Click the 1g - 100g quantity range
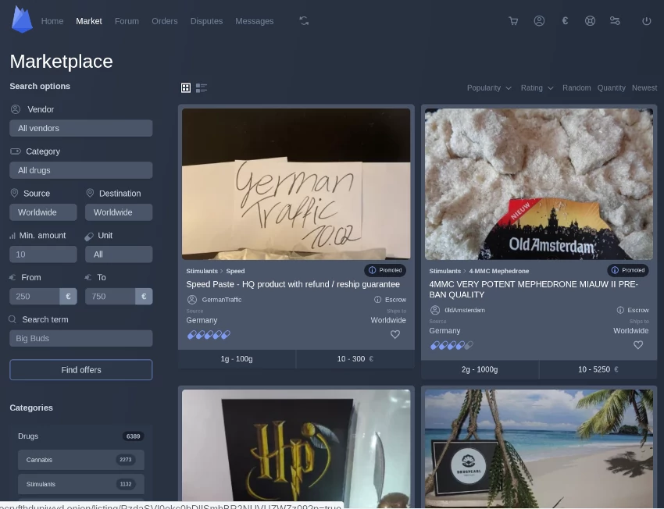This screenshot has height=509, width=664. (x=237, y=359)
